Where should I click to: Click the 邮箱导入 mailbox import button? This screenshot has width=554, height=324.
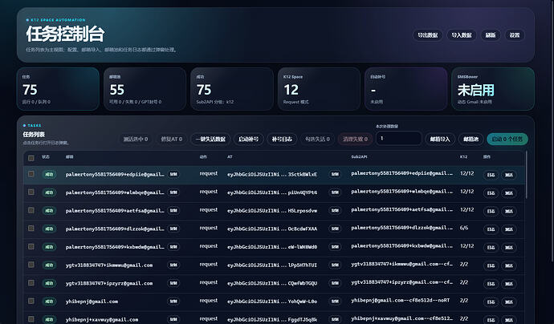point(440,139)
